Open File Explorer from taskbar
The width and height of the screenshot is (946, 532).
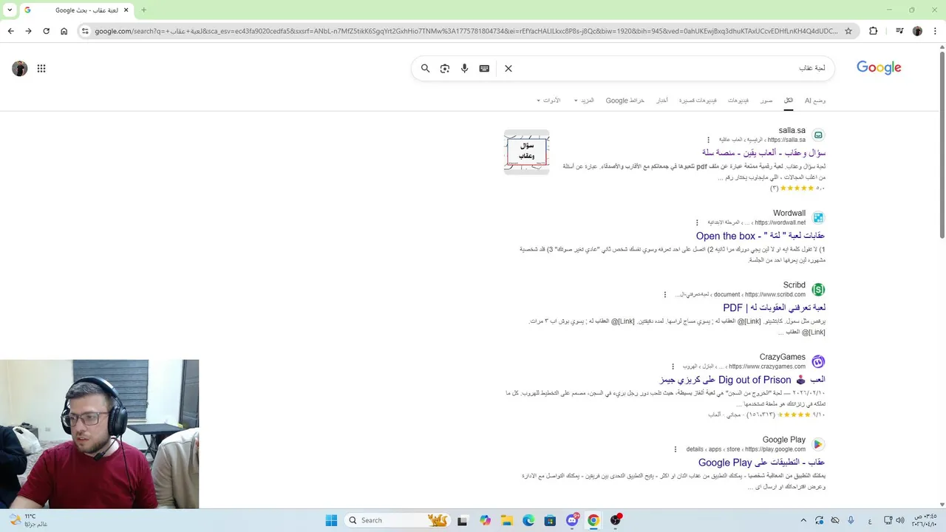tap(507, 520)
